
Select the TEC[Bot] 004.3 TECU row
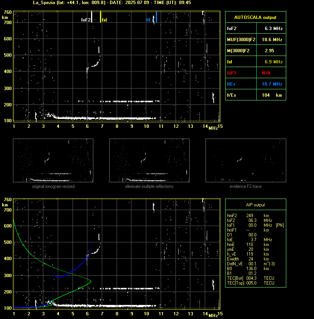(x=251, y=278)
